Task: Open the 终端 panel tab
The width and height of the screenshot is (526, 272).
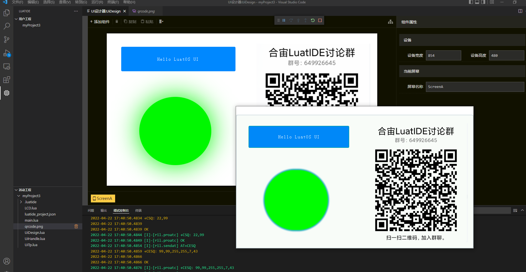Action: [138, 210]
